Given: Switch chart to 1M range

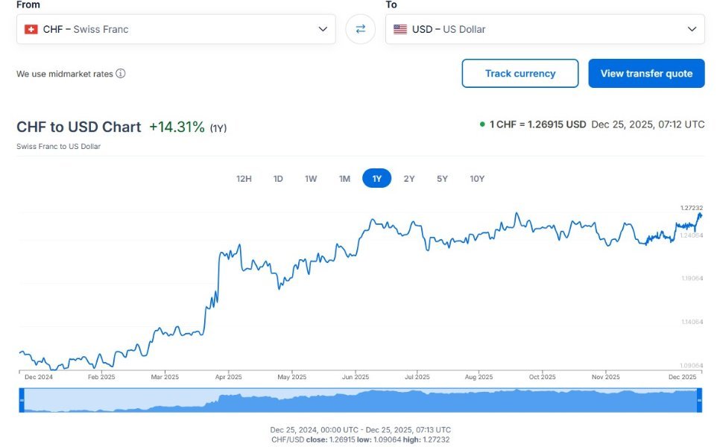Looking at the screenshot, I should click(x=344, y=179).
